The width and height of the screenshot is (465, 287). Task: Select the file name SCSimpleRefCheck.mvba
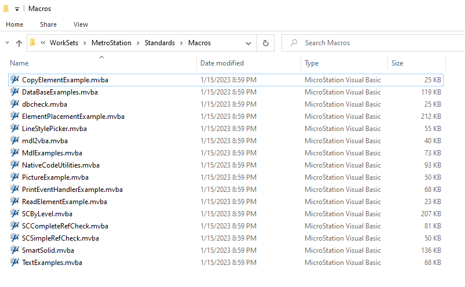60,238
